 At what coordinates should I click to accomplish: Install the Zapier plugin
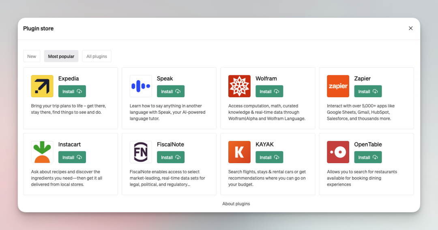[368, 92]
